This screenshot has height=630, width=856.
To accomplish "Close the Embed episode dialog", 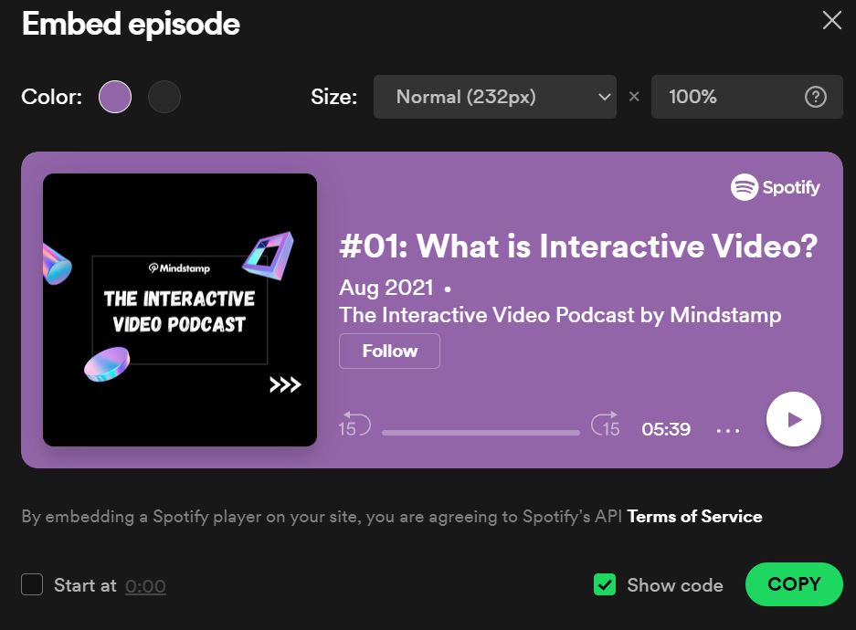I will coord(831,21).
